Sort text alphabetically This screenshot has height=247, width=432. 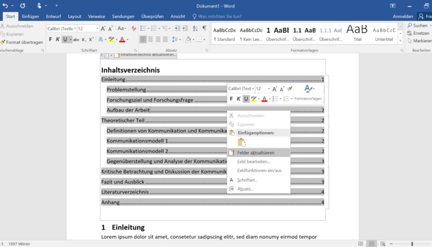(195, 28)
